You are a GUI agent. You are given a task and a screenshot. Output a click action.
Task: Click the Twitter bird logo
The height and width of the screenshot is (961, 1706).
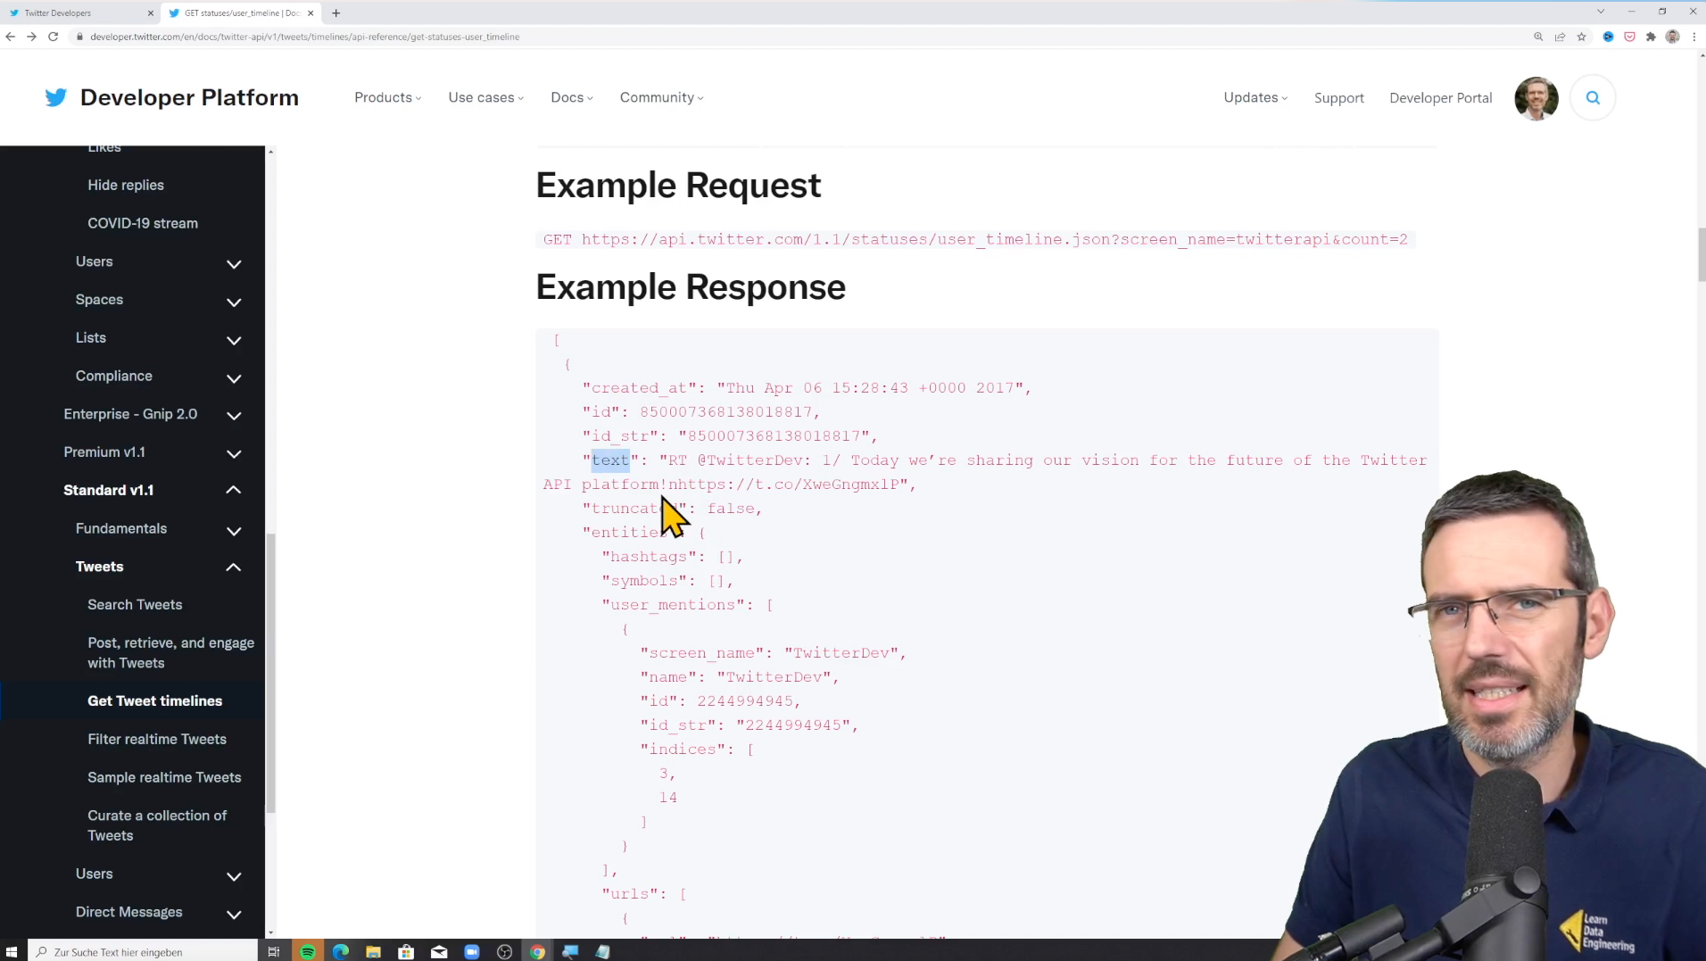tap(55, 97)
